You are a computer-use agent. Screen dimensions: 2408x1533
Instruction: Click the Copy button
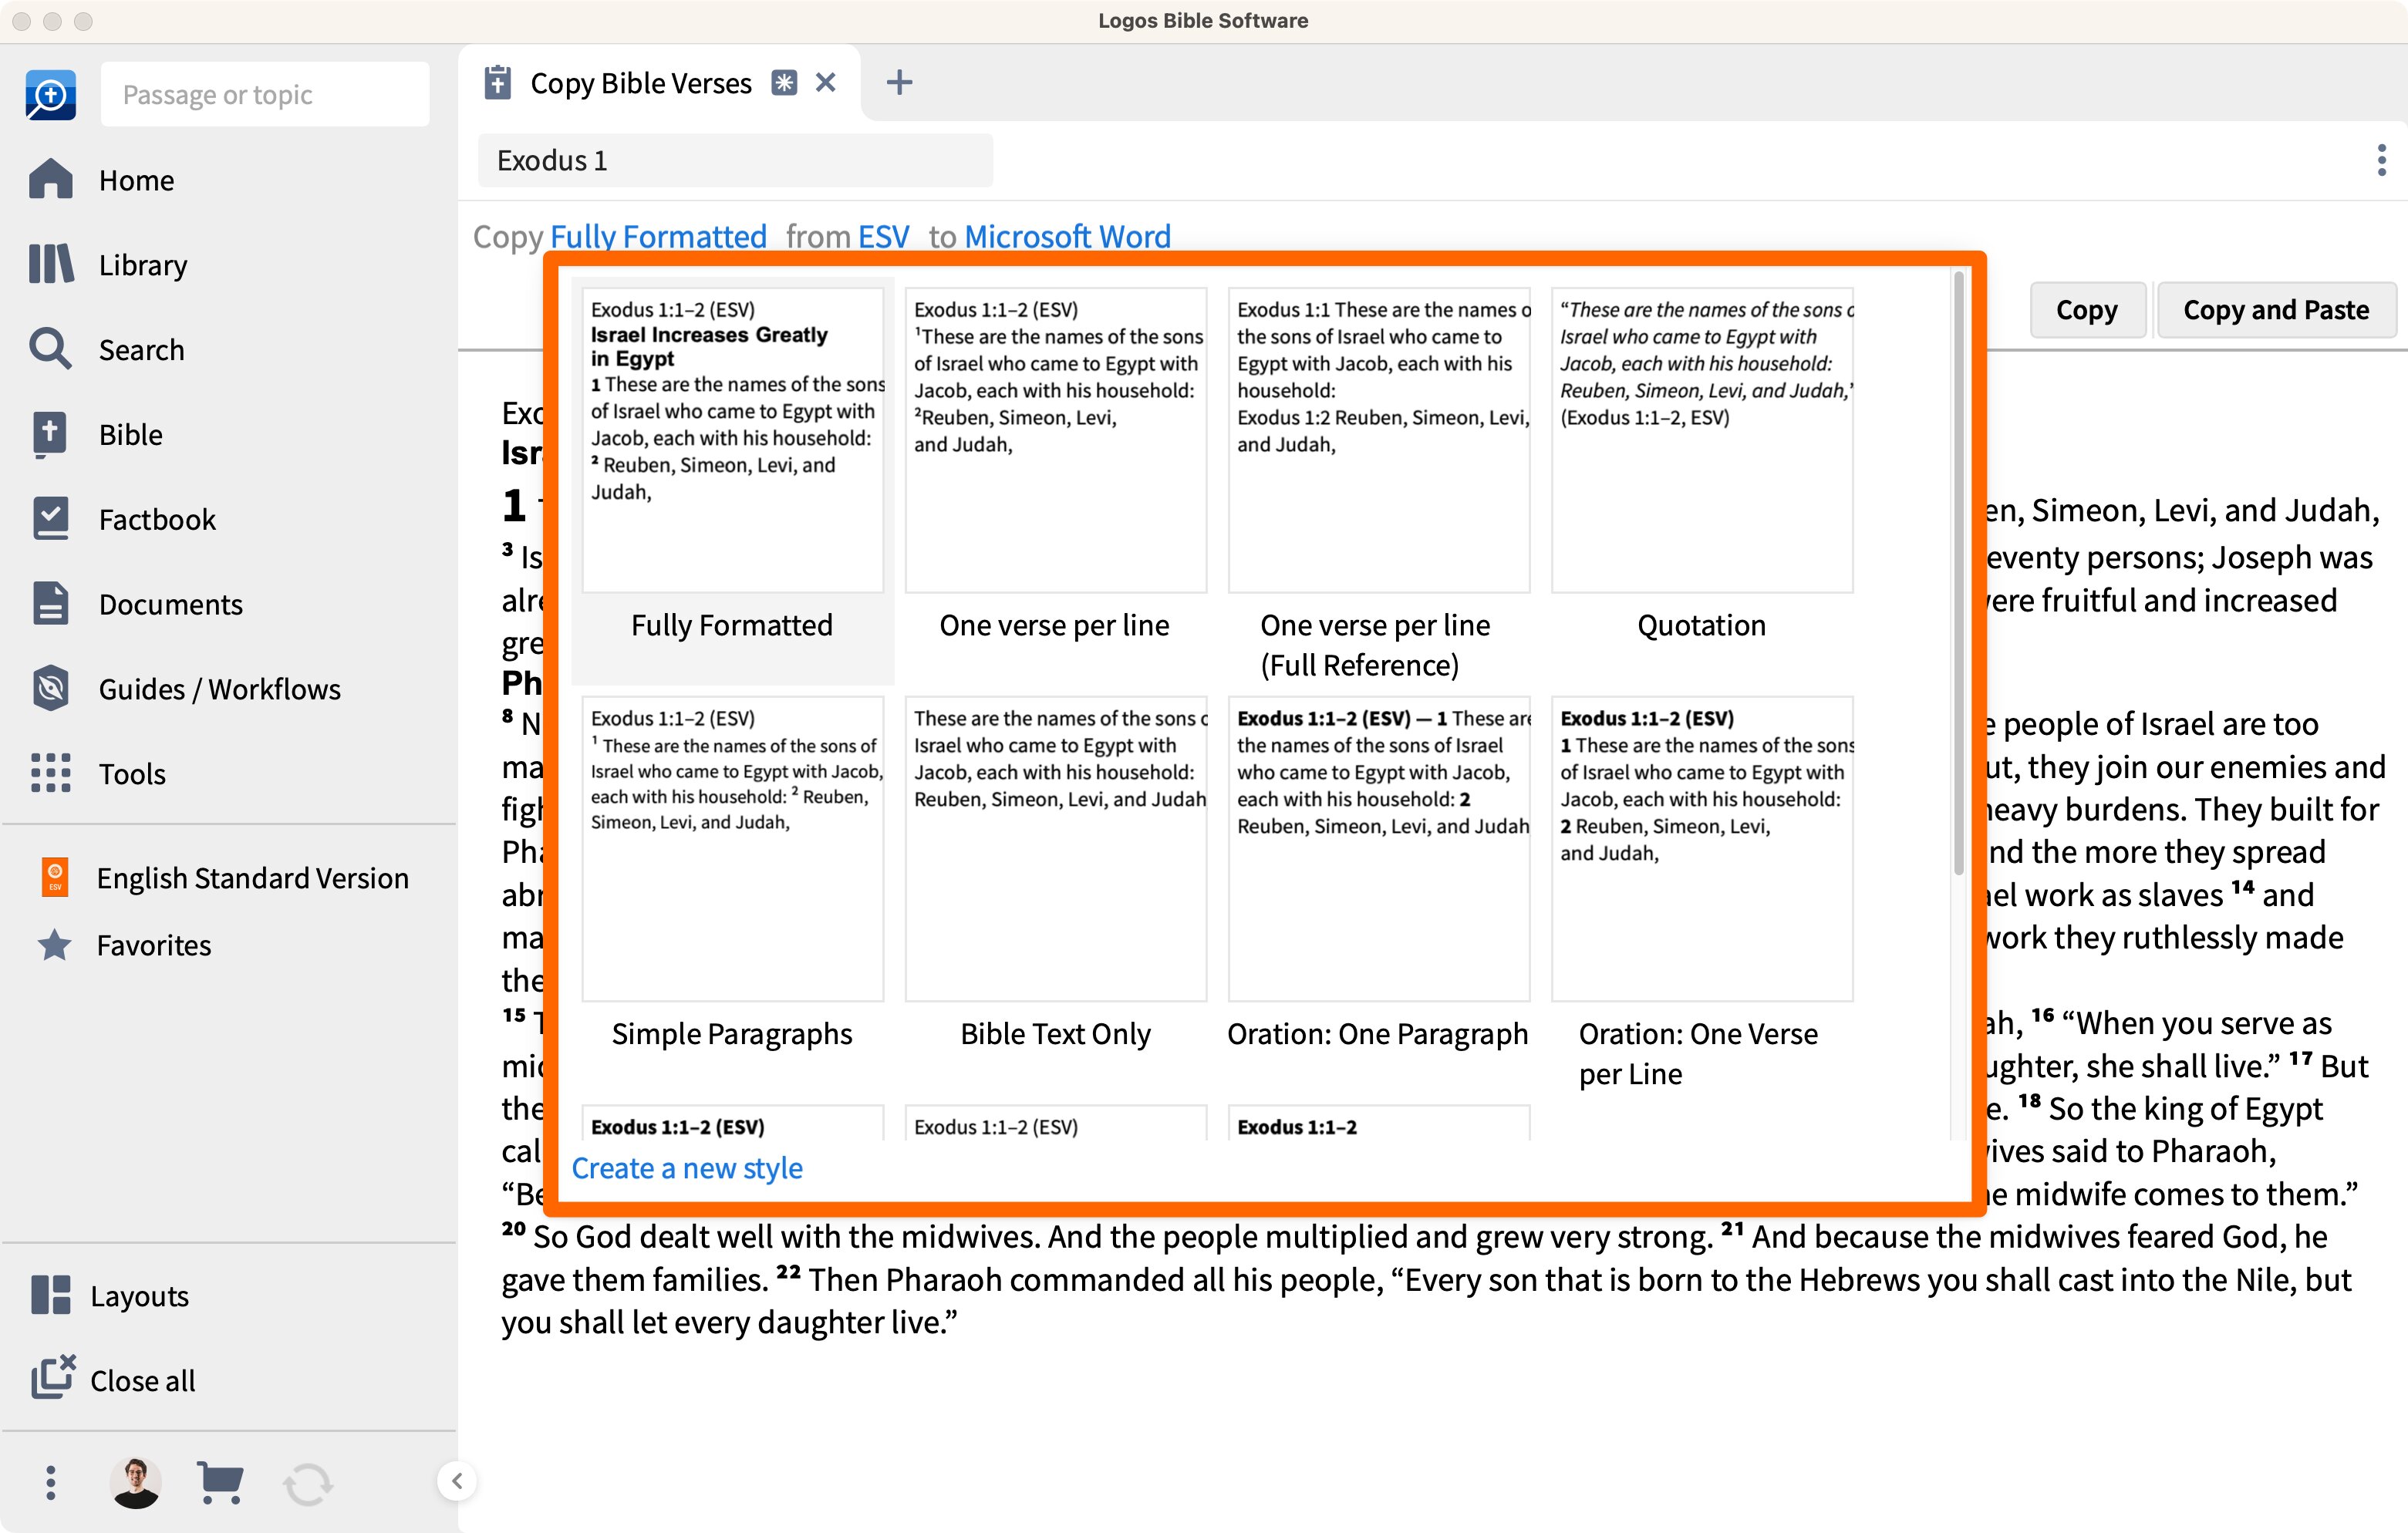coord(2086,310)
